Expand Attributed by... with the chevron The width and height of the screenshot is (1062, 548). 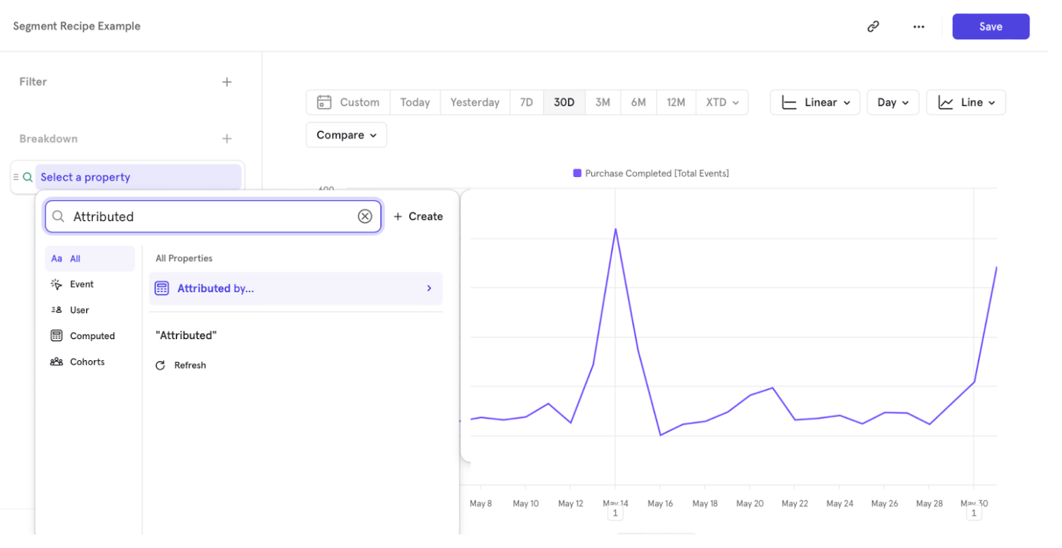click(x=429, y=288)
